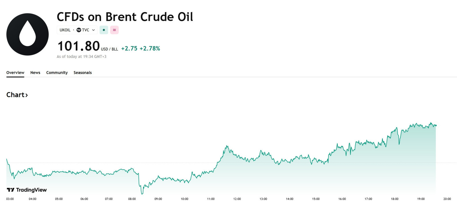Select the Seasonals tab
457x207 pixels.
click(83, 73)
